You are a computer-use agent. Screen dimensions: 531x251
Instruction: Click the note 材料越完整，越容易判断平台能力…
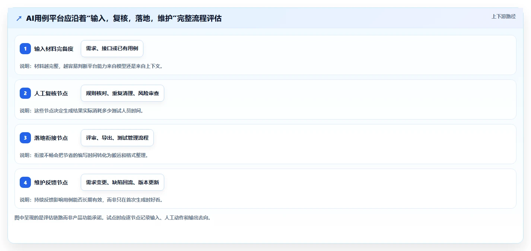(x=91, y=66)
